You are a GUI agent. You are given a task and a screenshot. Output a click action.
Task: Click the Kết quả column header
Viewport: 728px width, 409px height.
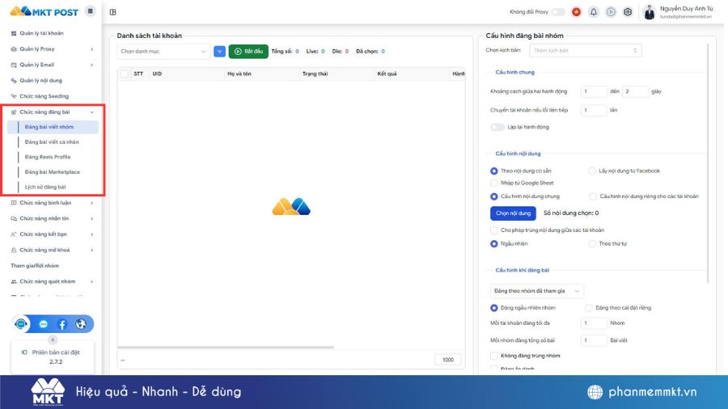pyautogui.click(x=387, y=74)
